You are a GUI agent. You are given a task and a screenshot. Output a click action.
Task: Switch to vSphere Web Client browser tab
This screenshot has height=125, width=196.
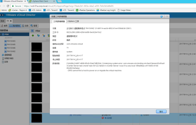(40, 1)
